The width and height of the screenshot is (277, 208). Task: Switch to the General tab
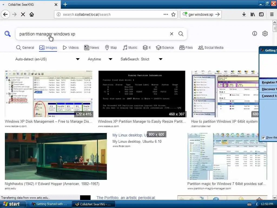(x=25, y=48)
